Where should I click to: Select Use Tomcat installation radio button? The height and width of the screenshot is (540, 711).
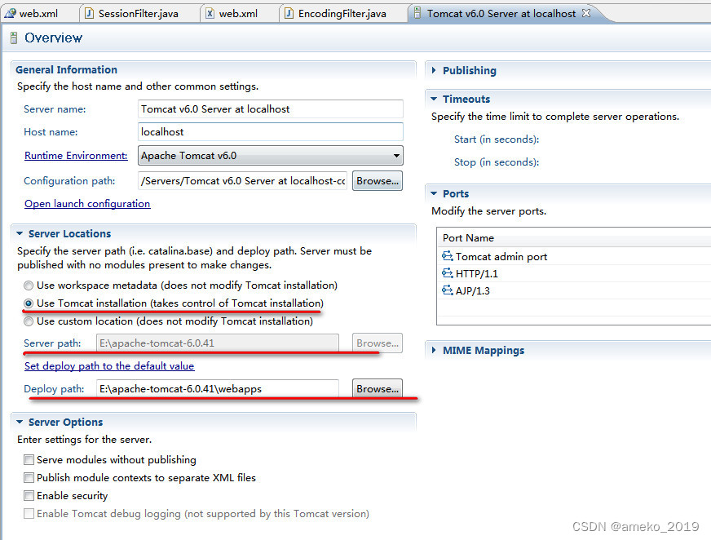[29, 303]
